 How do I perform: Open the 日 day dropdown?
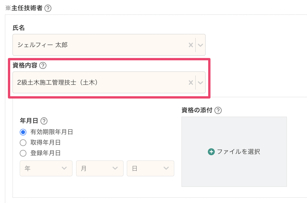150,168
